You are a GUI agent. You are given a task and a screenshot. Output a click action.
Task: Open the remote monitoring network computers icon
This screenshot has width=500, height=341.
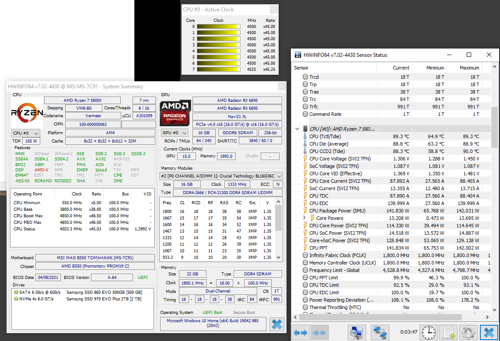click(x=380, y=333)
